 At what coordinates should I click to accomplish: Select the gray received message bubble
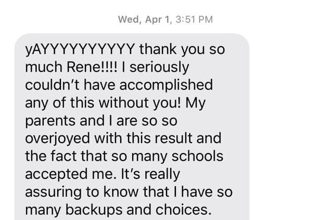pos(132,127)
